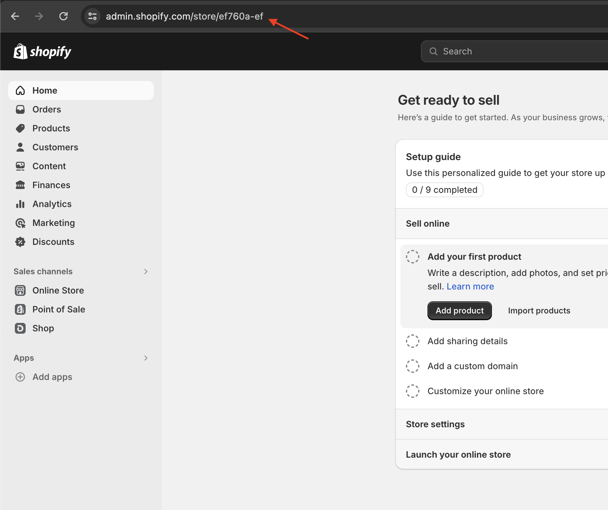Click the Content image icon
Screen dimensions: 608x510
coord(20,166)
